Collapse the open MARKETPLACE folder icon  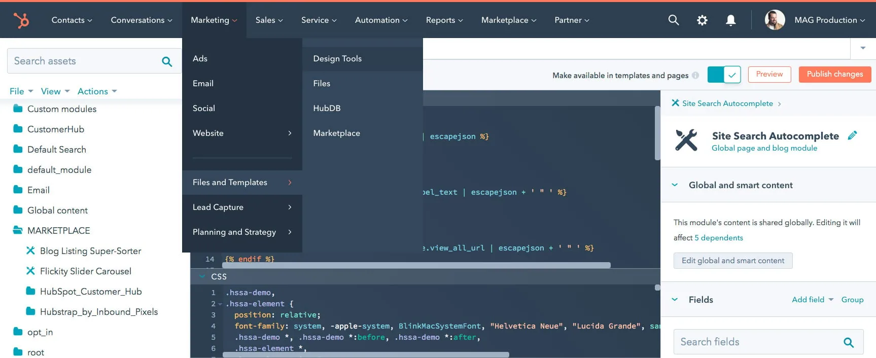18,230
